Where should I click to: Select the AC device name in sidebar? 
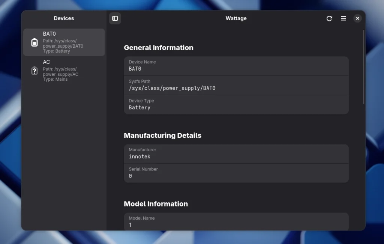[x=46, y=62]
